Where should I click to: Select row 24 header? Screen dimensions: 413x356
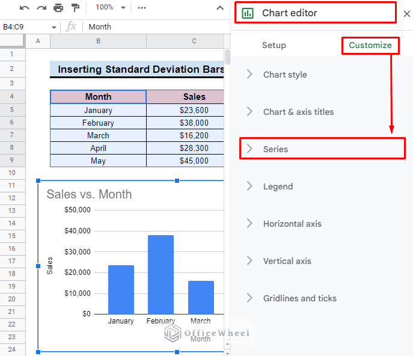[12, 349]
